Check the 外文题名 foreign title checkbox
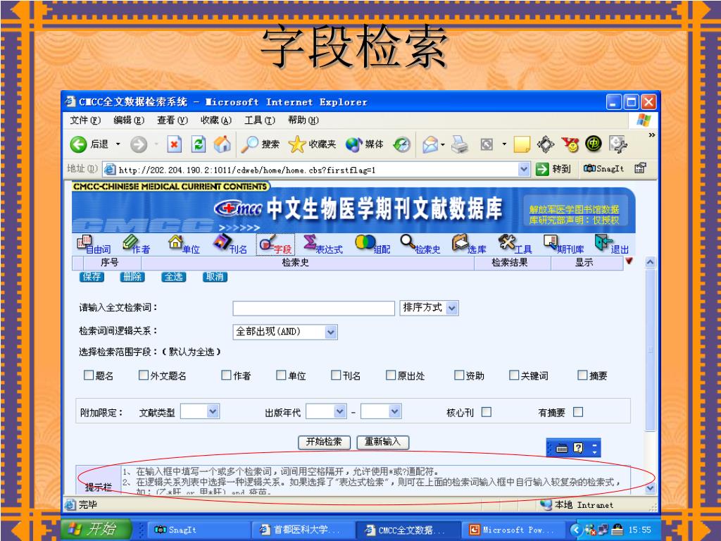This screenshot has width=721, height=541. point(144,375)
